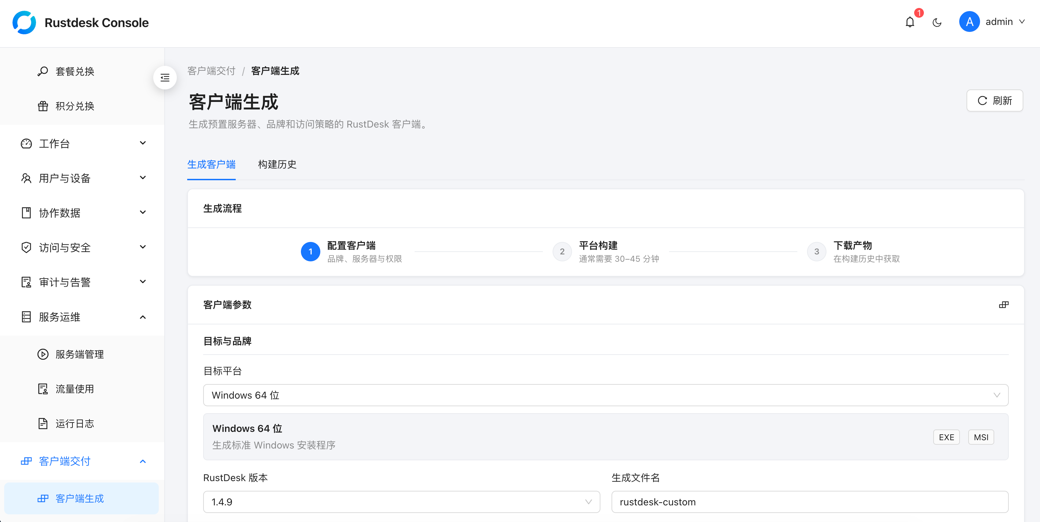Click the 访问与安全 menu label
This screenshot has width=1040, height=522.
[64, 247]
